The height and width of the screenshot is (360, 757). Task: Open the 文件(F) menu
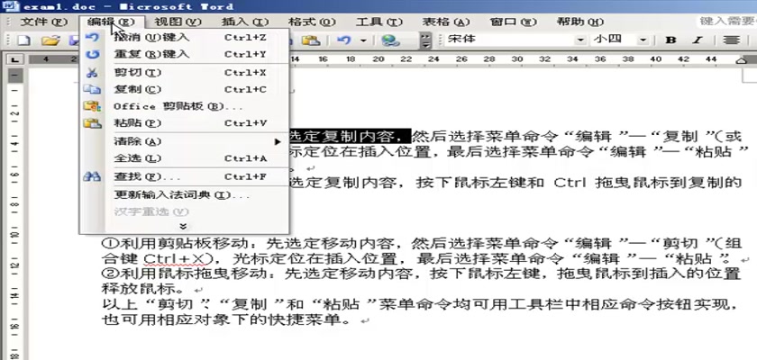43,22
